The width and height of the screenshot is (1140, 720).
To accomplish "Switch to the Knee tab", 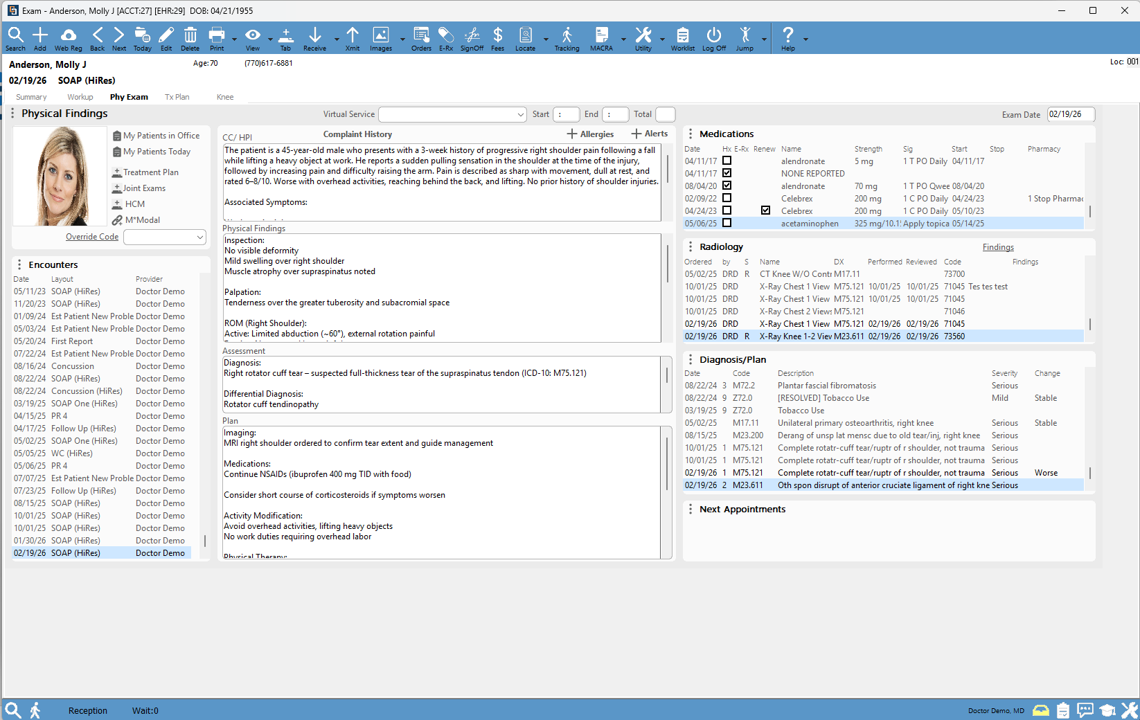I will [x=225, y=97].
